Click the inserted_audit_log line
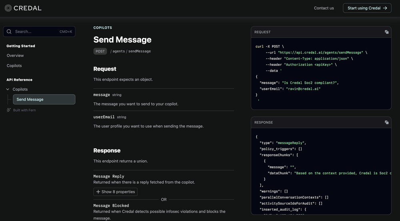Viewport: 400px width, 221px height. pos(283,209)
